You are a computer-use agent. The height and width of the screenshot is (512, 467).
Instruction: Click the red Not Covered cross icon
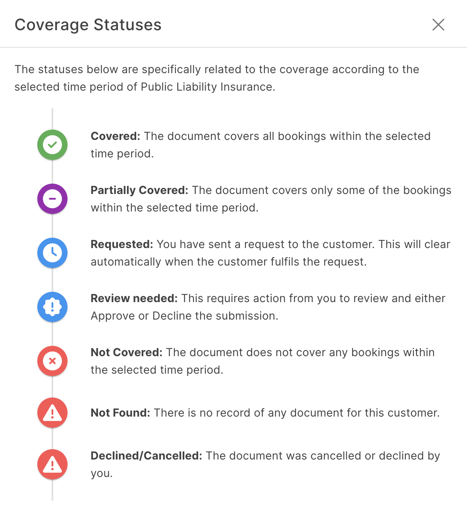click(x=52, y=361)
